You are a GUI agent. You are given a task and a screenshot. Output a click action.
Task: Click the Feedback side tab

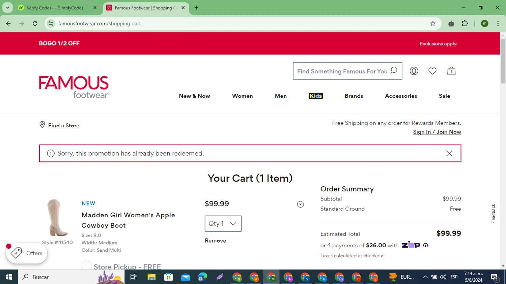click(494, 214)
